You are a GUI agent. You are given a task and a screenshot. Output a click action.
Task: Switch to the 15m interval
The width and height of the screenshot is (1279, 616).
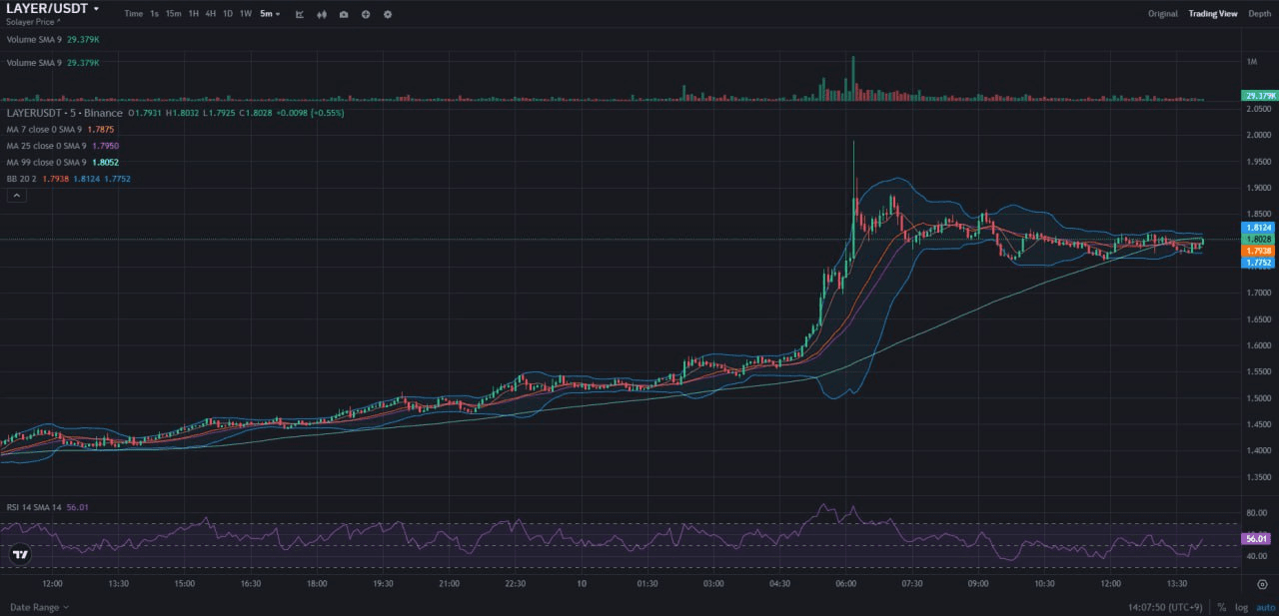click(174, 14)
